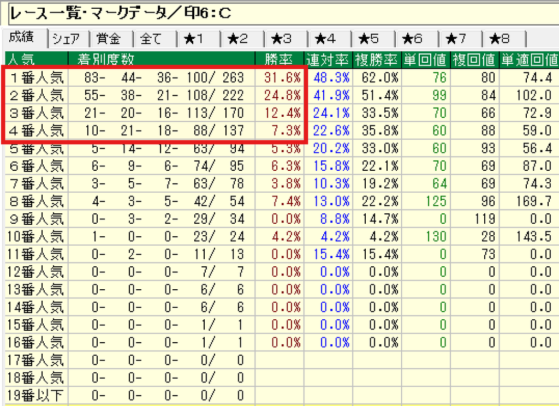The width and height of the screenshot is (559, 406).
Task: Select the 17番人気 row label
Action: click(37, 360)
